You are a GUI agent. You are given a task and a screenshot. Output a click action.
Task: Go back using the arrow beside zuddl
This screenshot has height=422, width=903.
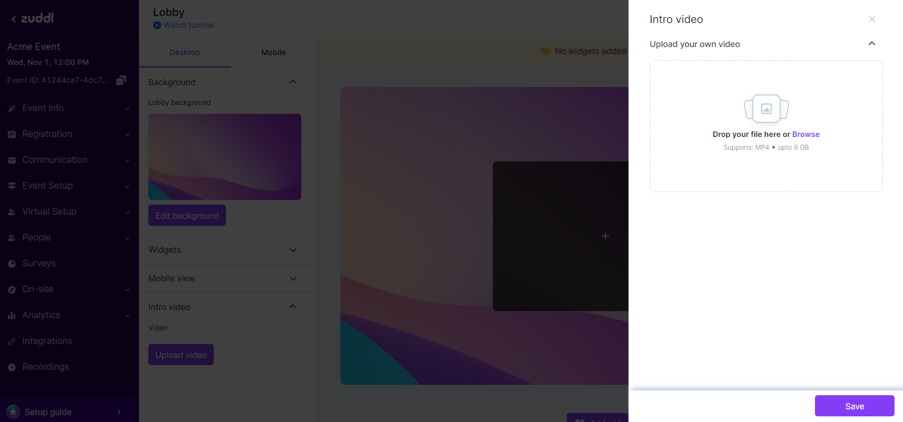[14, 19]
